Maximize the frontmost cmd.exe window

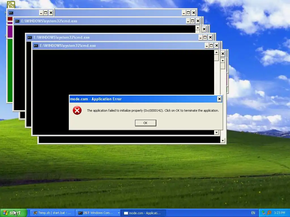(x=211, y=45)
